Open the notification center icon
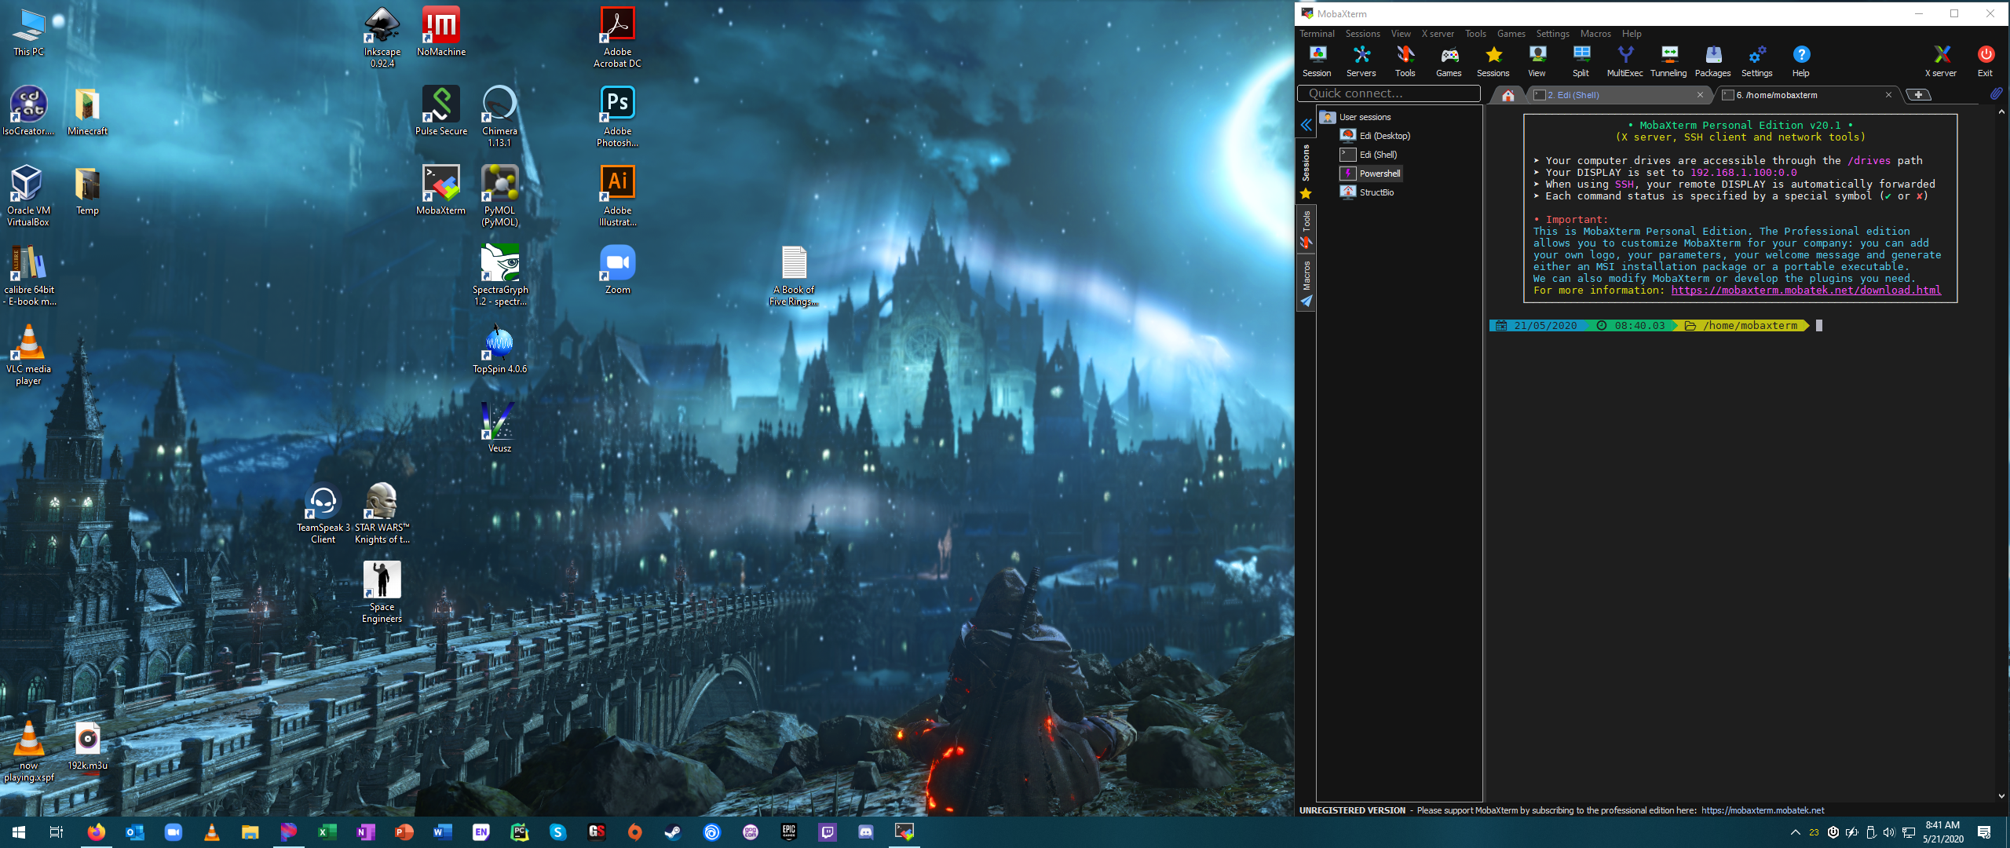The image size is (2010, 848). [1984, 832]
